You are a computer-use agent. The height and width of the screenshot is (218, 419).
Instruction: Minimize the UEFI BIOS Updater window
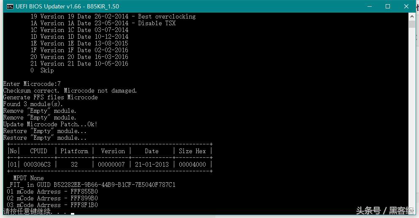click(x=370, y=6)
